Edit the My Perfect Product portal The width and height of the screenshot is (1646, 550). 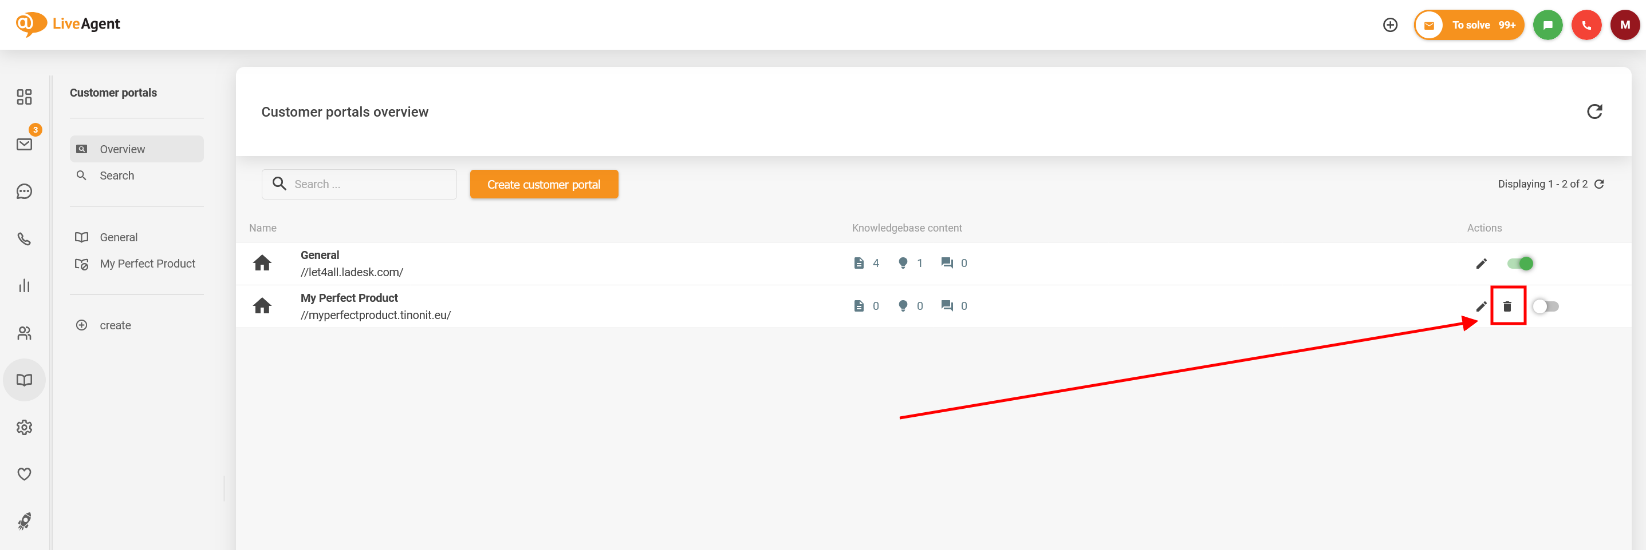click(x=1481, y=306)
